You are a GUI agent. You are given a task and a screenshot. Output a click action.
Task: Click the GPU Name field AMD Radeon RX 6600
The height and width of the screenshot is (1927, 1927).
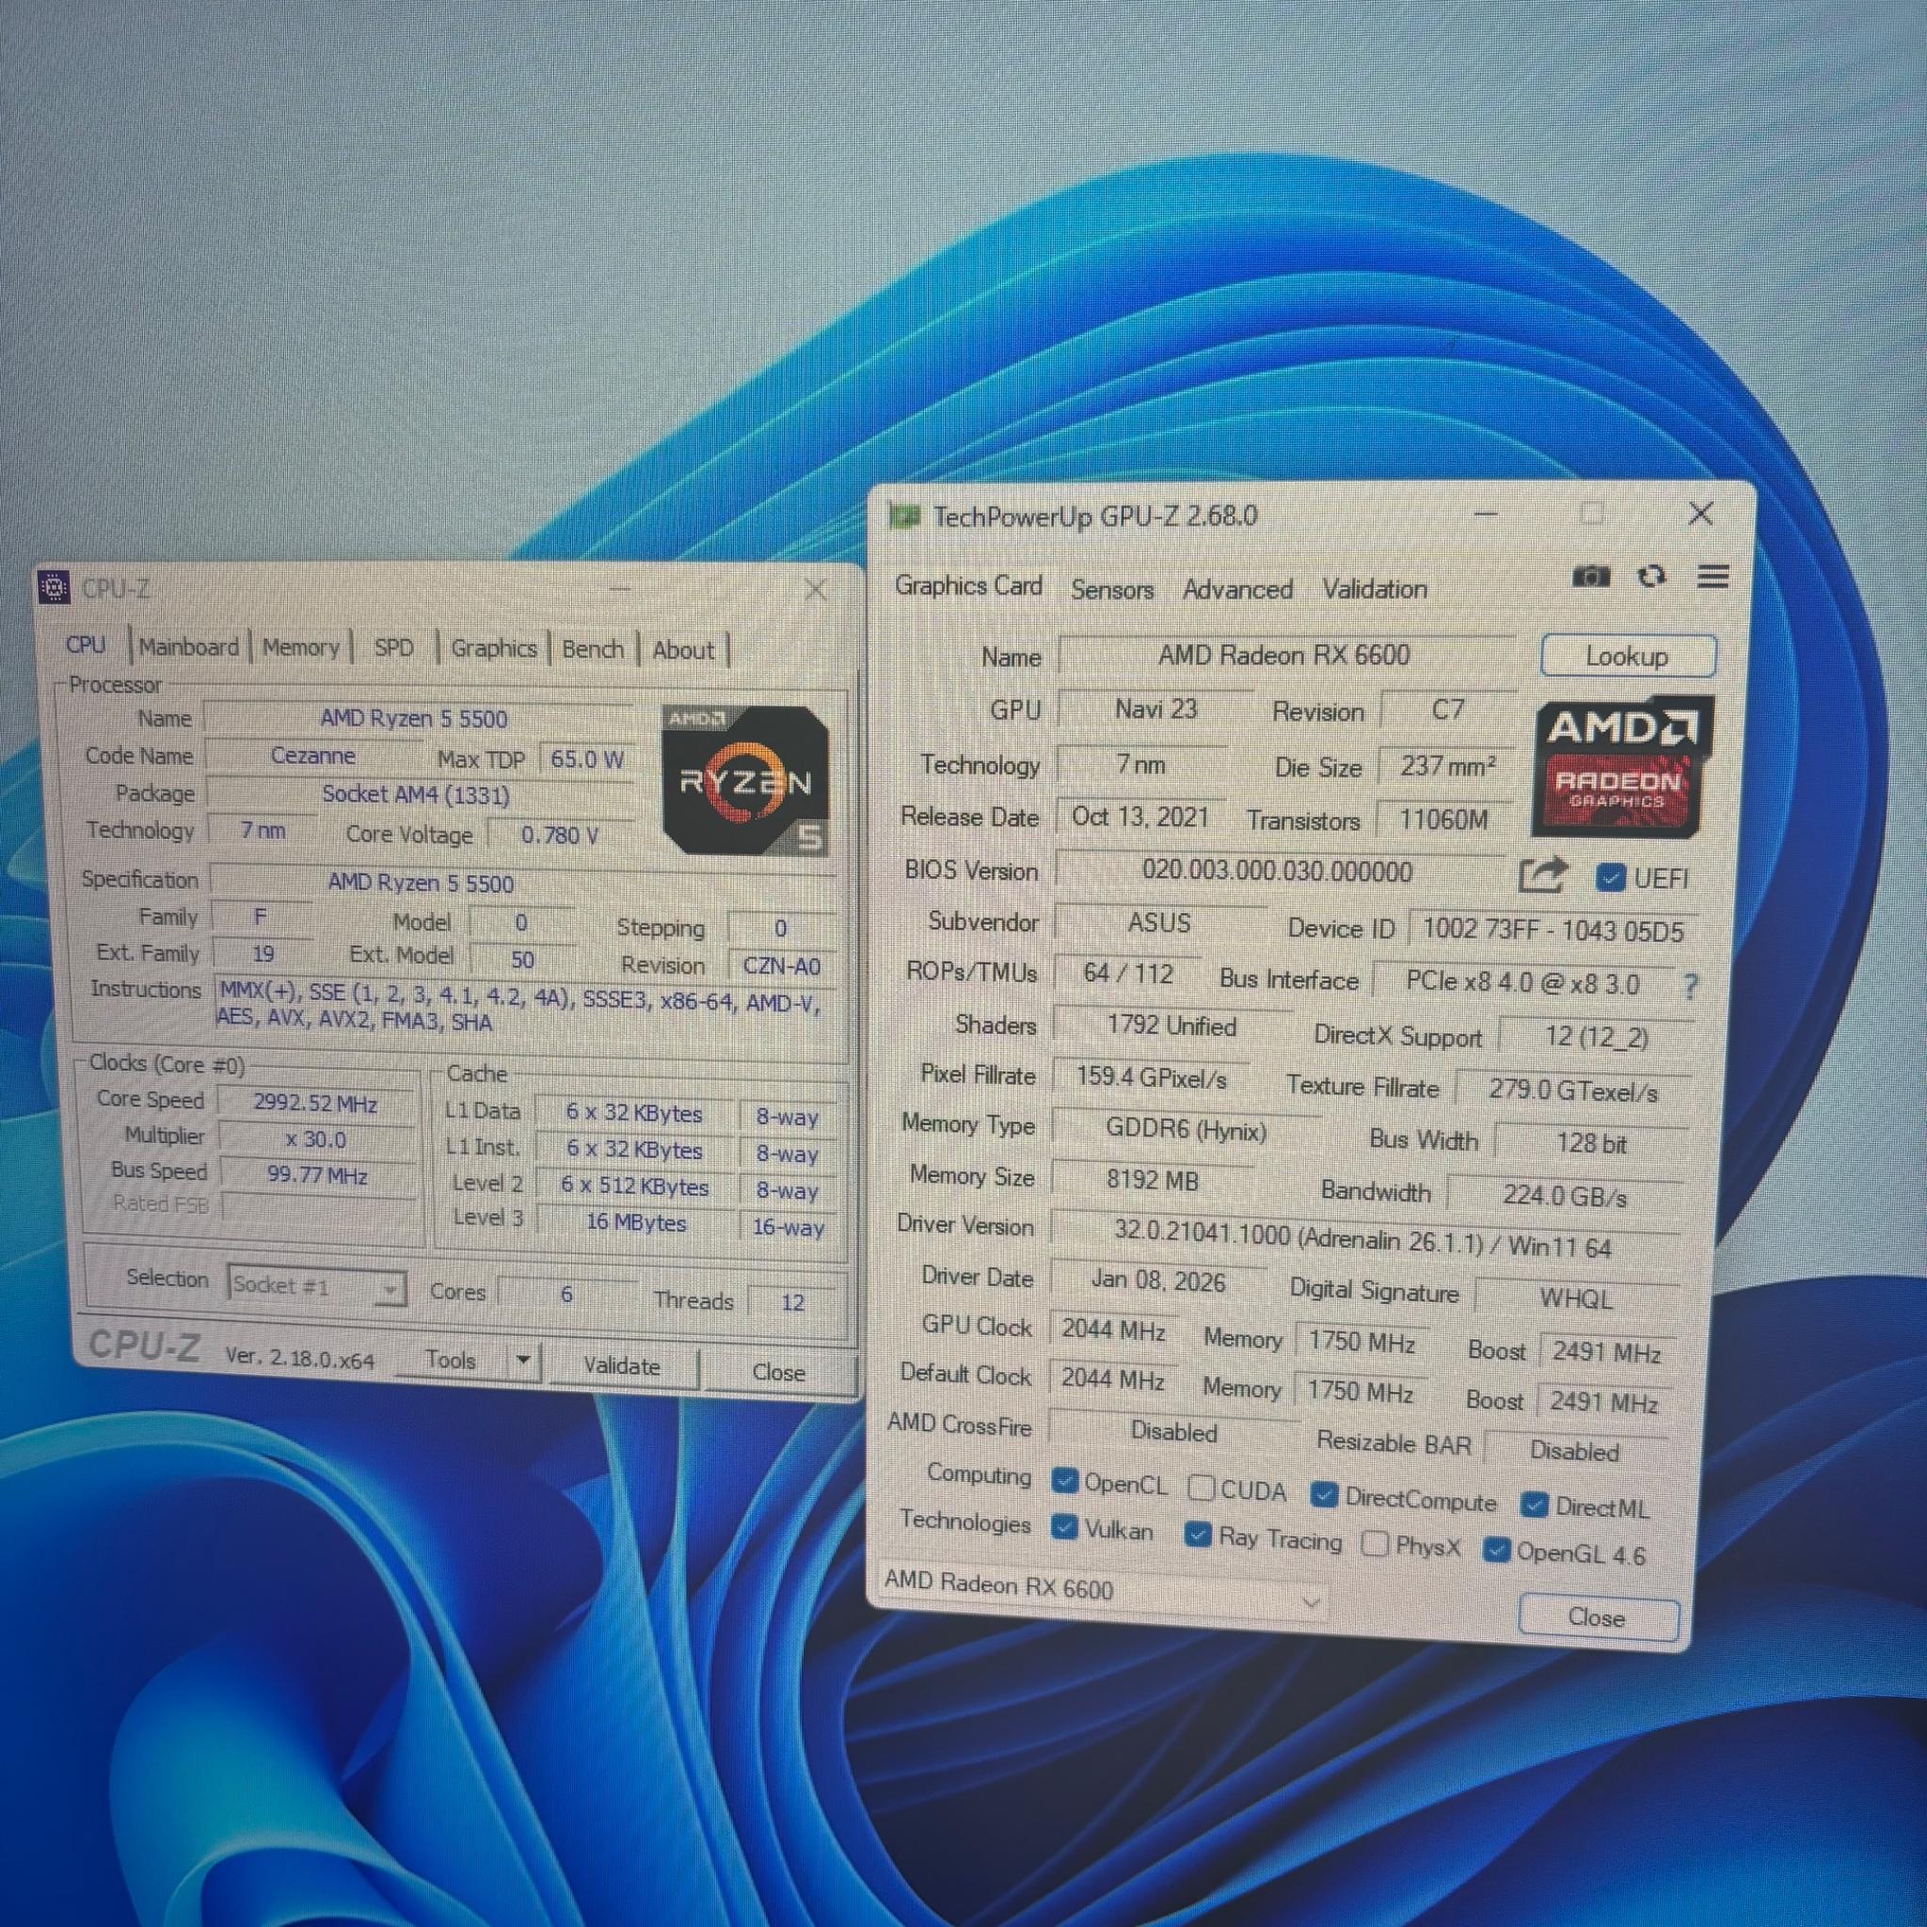coord(1284,655)
